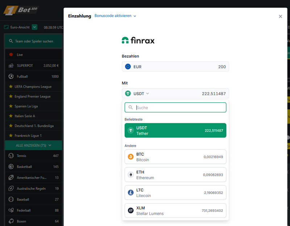Viewport: 290px width, 226px height.
Task: Open England Premier League
Action: pos(34,96)
